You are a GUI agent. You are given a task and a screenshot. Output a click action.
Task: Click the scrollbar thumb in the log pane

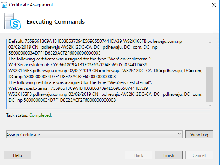click(209, 85)
